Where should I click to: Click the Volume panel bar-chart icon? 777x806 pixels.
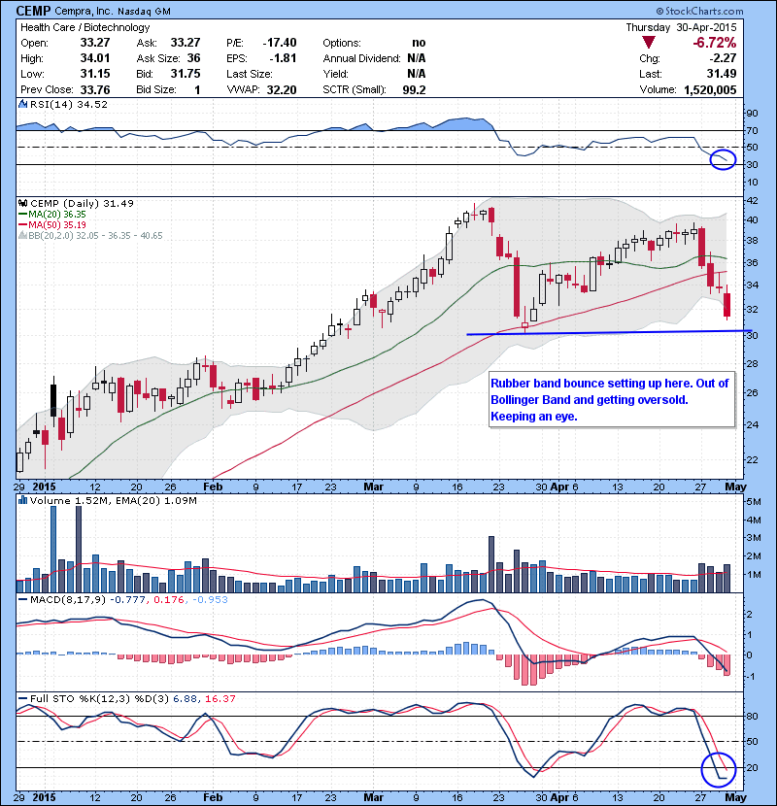(22, 500)
